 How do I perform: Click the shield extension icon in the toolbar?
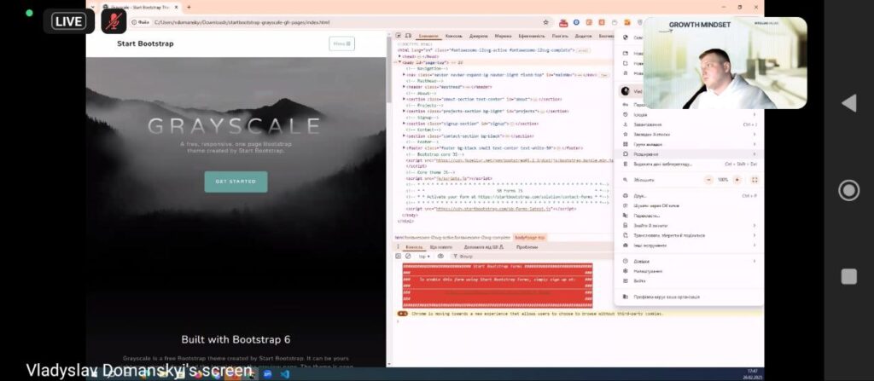click(x=638, y=22)
